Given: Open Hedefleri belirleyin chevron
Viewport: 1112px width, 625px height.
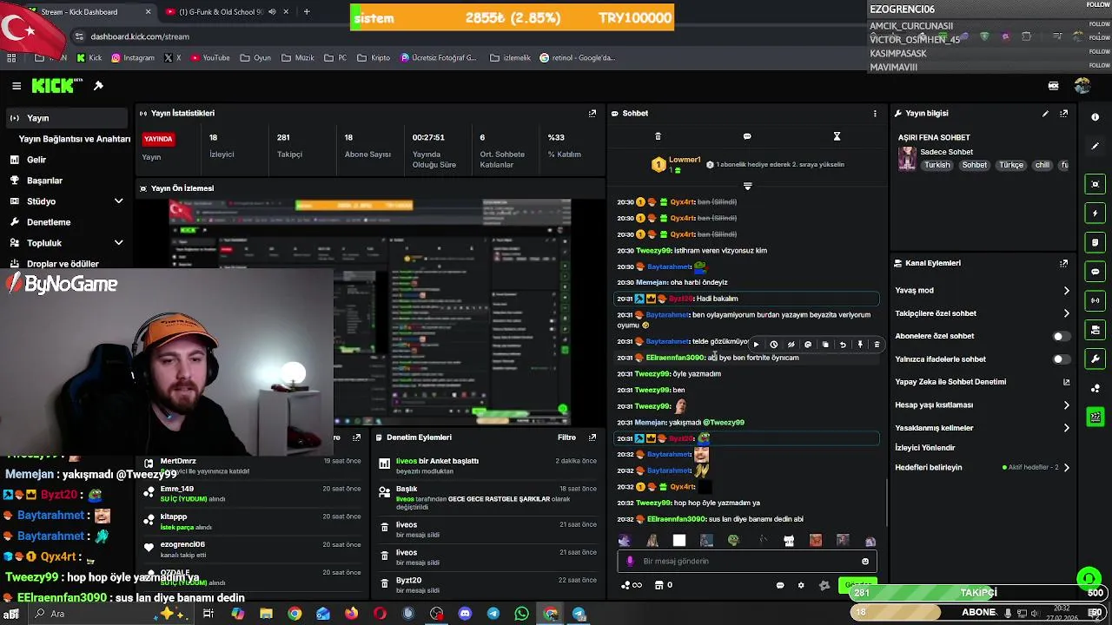Looking at the screenshot, I should pos(1067,468).
